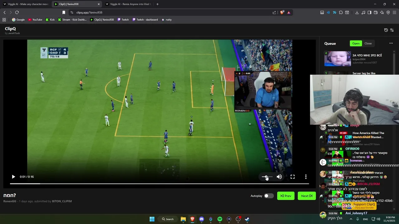Open the Brave Wallet icon
Viewport: 399px width, 224px height.
point(376,12)
